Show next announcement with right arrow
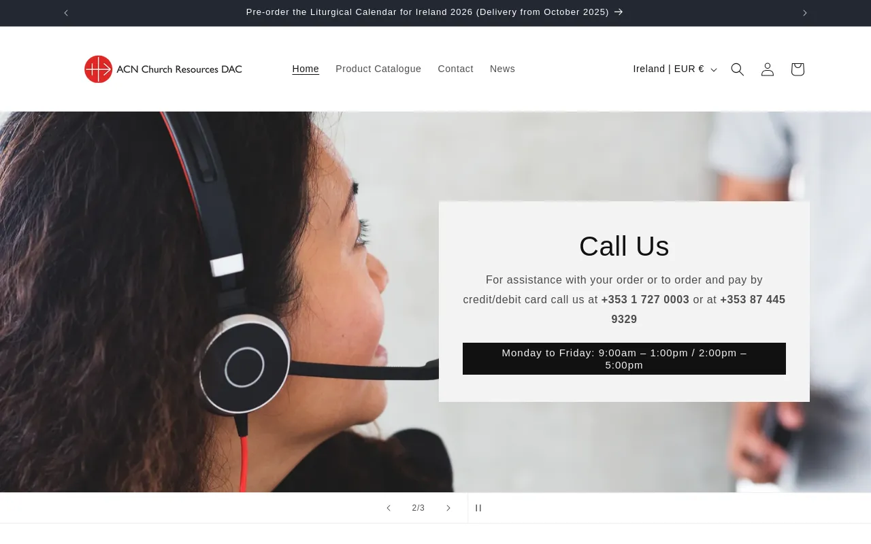Image resolution: width=871 pixels, height=544 pixels. [x=805, y=13]
